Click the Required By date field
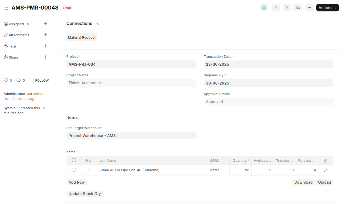Screen dimensions: 352x207 [268, 83]
